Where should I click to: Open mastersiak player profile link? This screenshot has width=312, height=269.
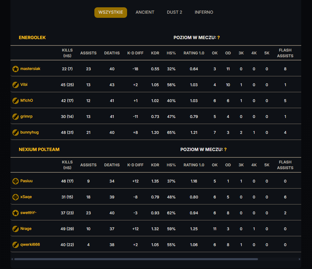tap(30, 69)
